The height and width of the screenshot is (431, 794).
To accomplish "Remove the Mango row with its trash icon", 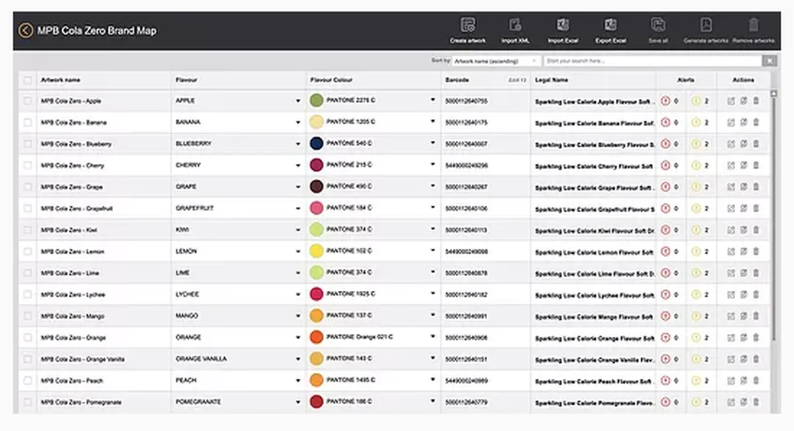I will click(756, 316).
